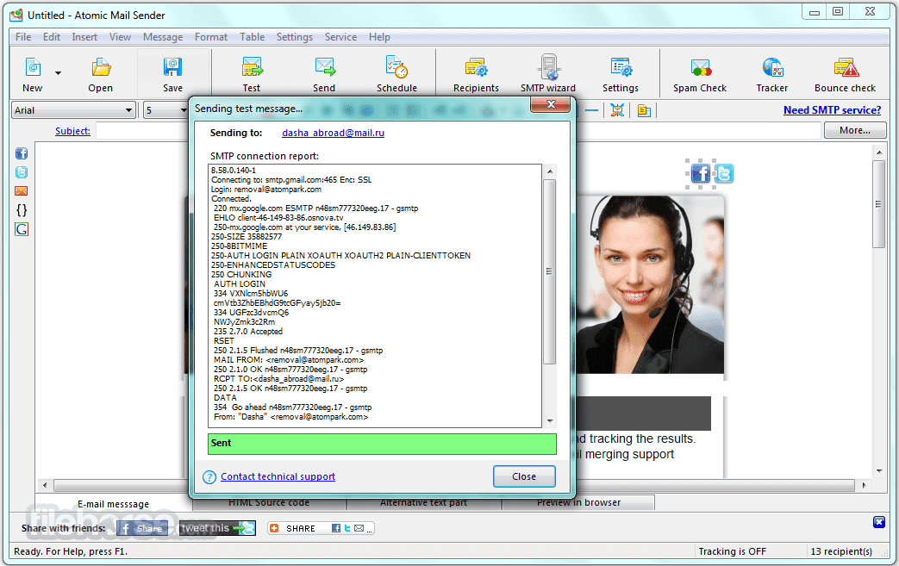Expand the New button dropdown arrow
899x566 pixels.
pyautogui.click(x=59, y=73)
